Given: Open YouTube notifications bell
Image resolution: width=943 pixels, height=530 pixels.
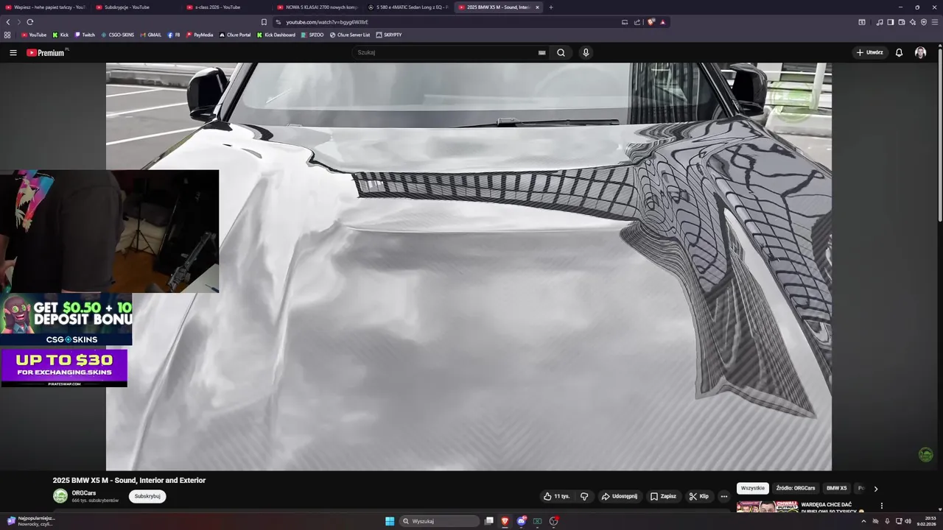Looking at the screenshot, I should [899, 52].
